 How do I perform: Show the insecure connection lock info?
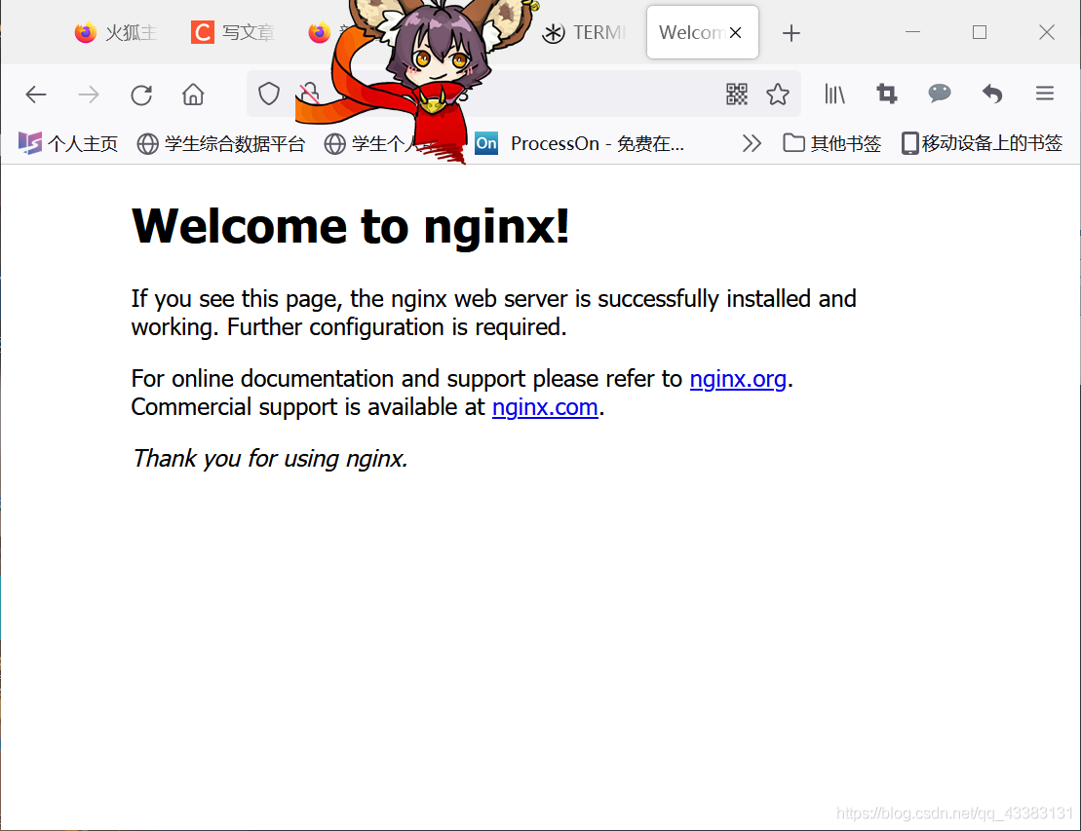310,94
